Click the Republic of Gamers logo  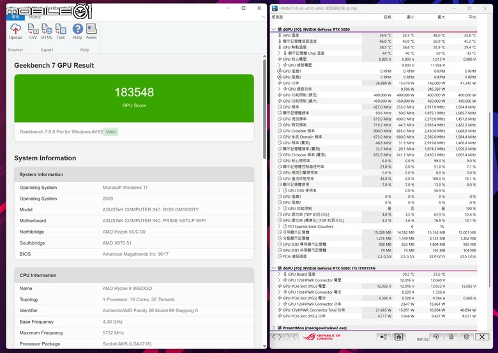322,337
